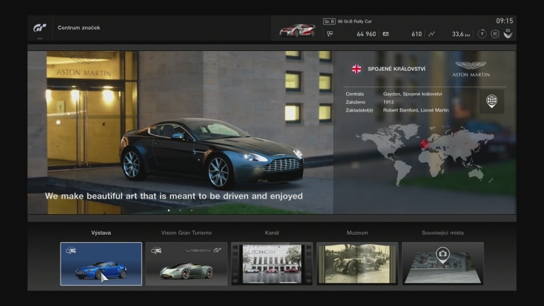Click the 86 Gr.B Rally Car name

pyautogui.click(x=354, y=22)
